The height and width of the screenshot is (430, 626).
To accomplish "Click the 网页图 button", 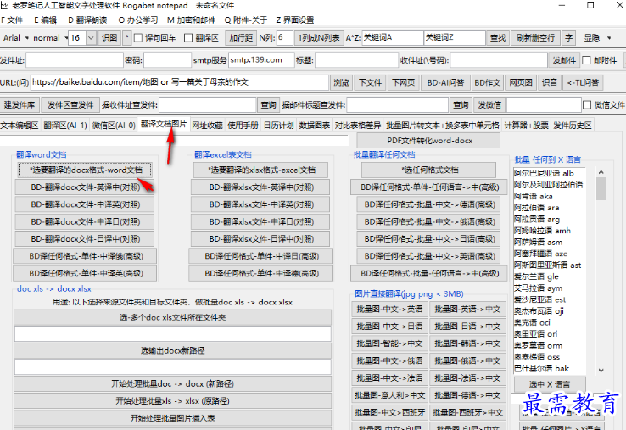I will tap(521, 82).
